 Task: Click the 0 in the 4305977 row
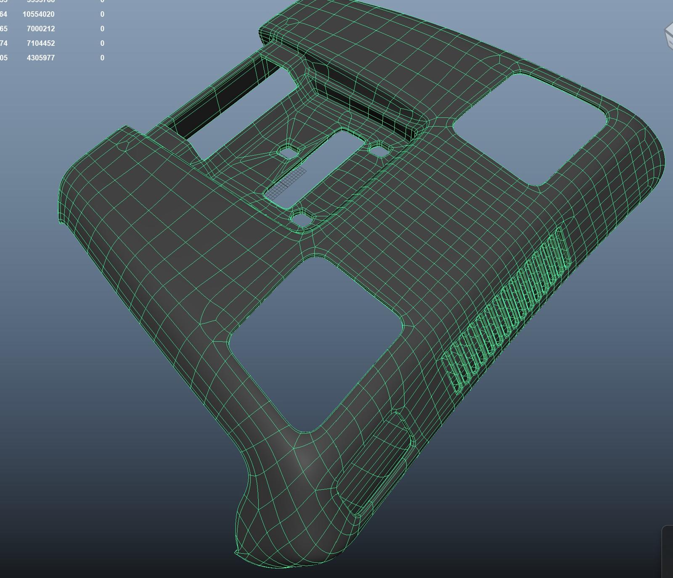point(102,58)
